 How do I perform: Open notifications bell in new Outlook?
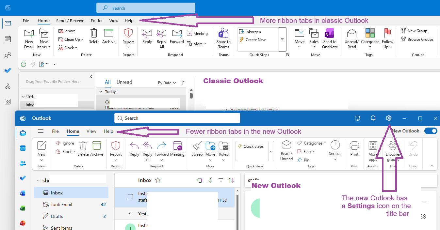click(373, 118)
